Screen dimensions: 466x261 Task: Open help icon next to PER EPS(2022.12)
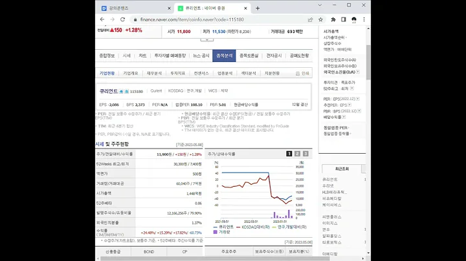point(358,99)
